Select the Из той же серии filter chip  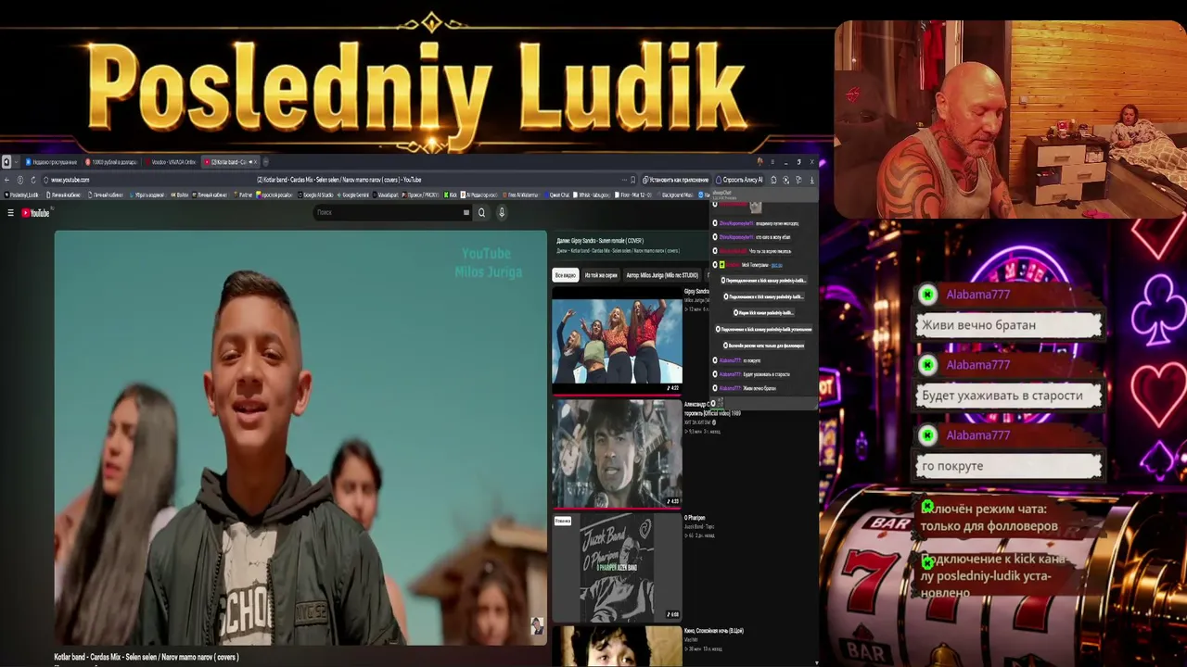pyautogui.click(x=601, y=275)
